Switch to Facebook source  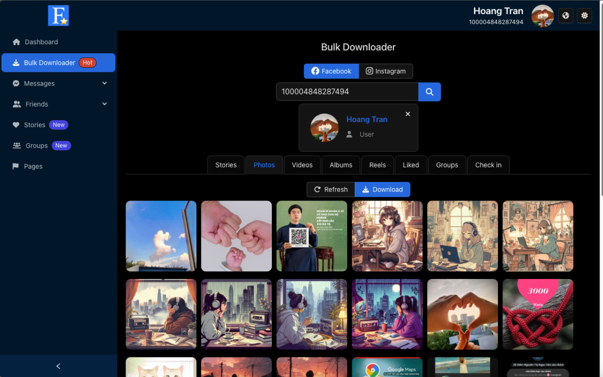point(332,71)
